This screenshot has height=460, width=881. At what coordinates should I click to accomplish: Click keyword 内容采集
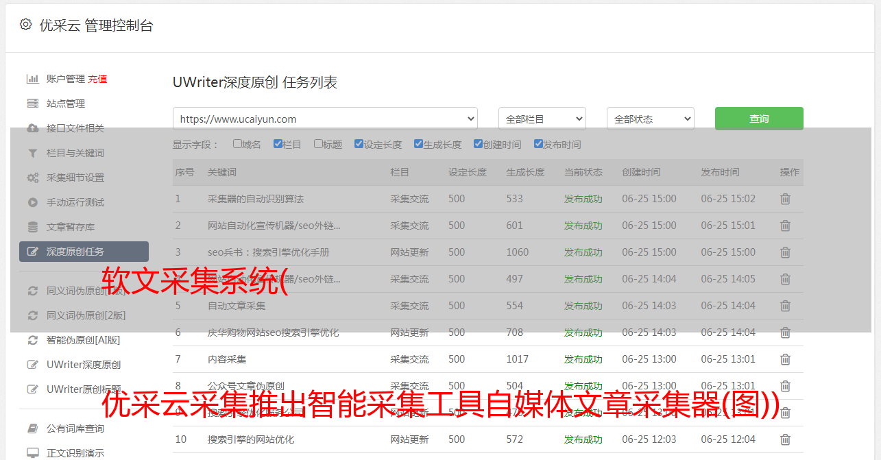[x=227, y=359]
